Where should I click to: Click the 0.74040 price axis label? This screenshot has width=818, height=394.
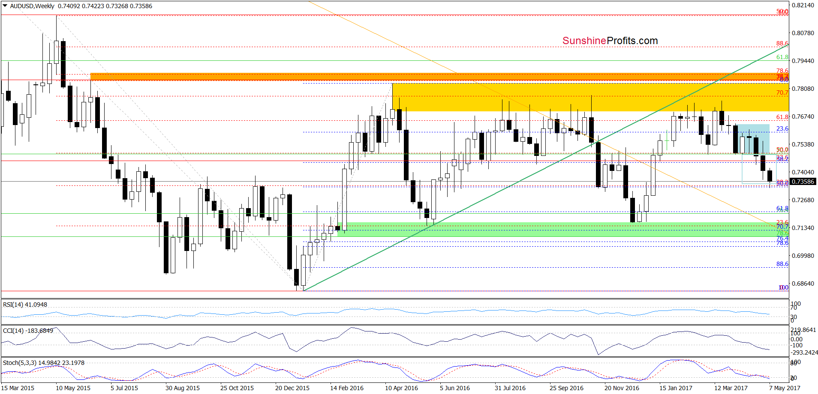[x=803, y=172]
